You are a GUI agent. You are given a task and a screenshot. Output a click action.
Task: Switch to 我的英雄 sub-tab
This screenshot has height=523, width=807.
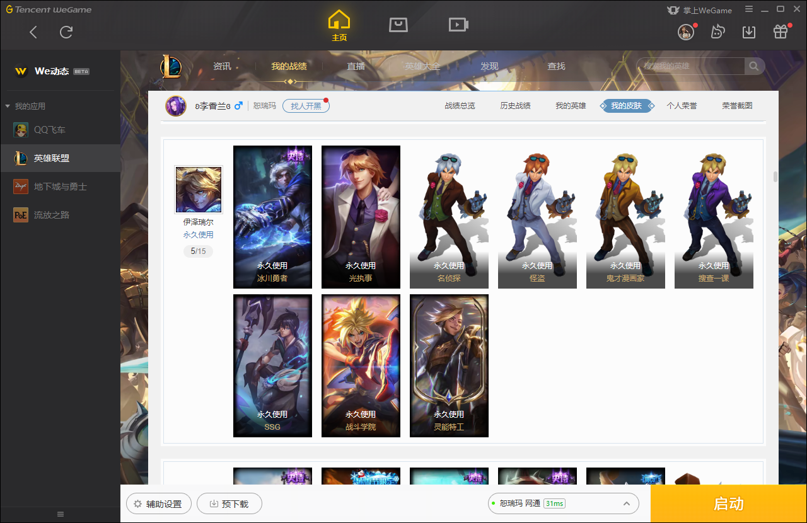(x=571, y=106)
